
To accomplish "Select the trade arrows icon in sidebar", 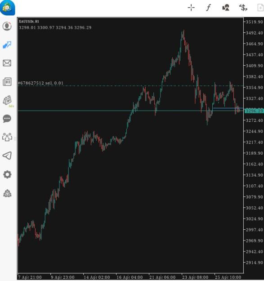I will point(7,45).
